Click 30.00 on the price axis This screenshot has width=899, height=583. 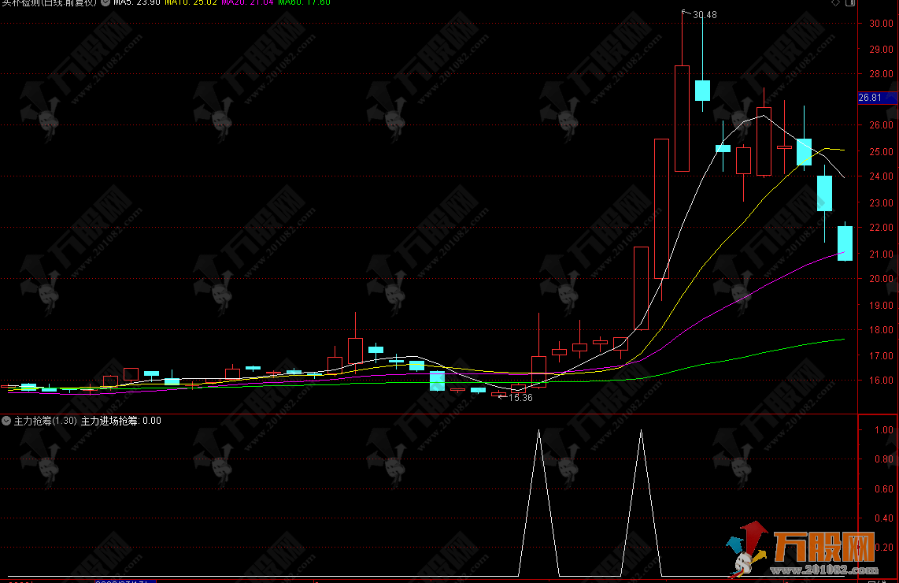point(881,24)
